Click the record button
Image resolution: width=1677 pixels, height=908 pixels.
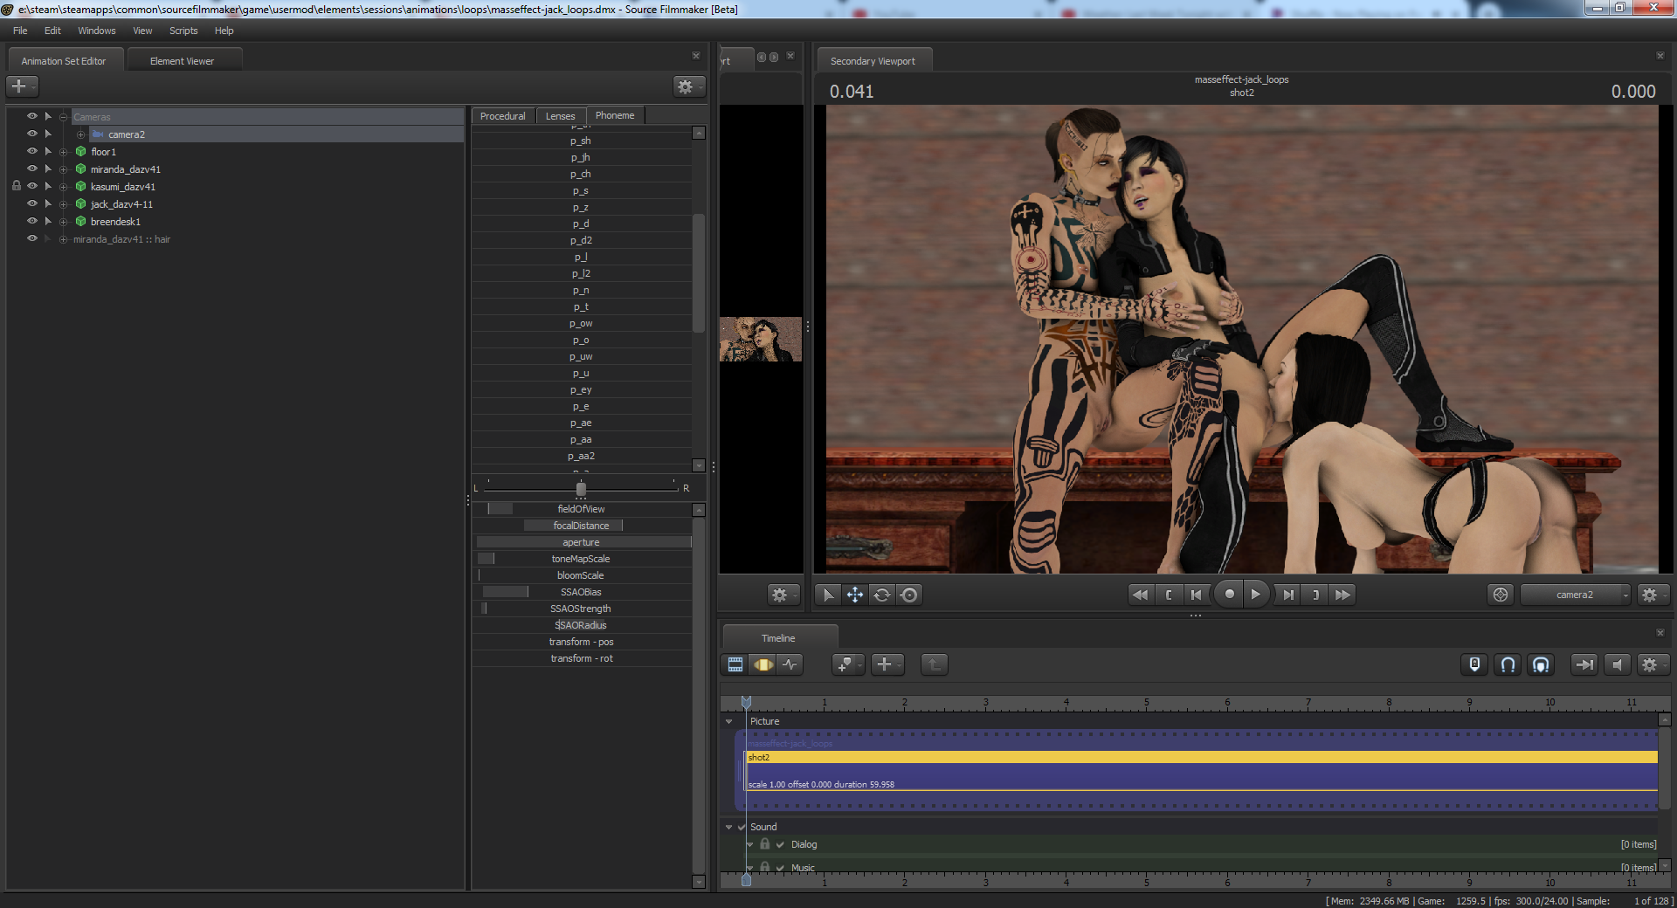pyautogui.click(x=1229, y=594)
